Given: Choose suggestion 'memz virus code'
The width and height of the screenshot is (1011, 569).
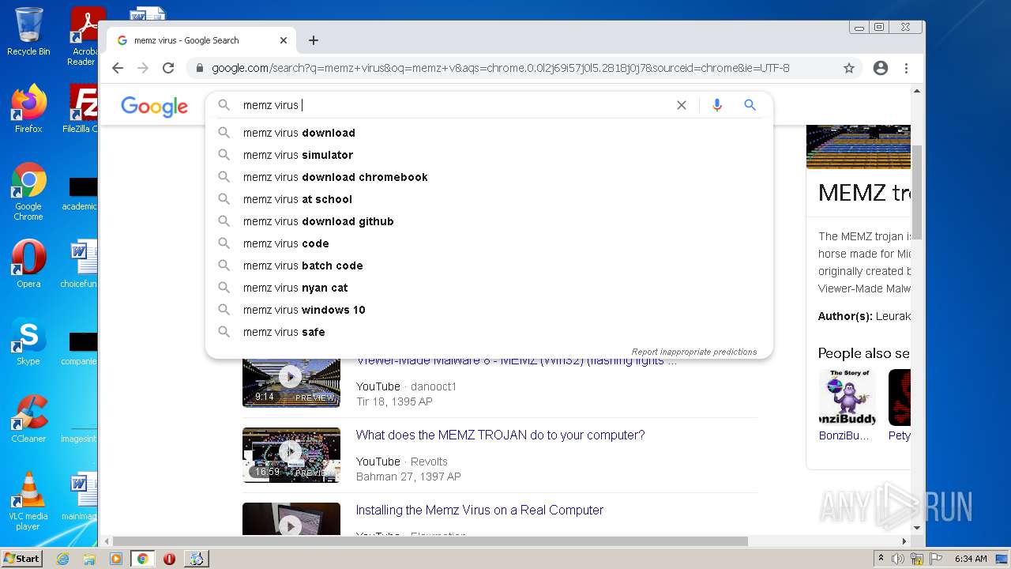Looking at the screenshot, I should [x=489, y=243].
